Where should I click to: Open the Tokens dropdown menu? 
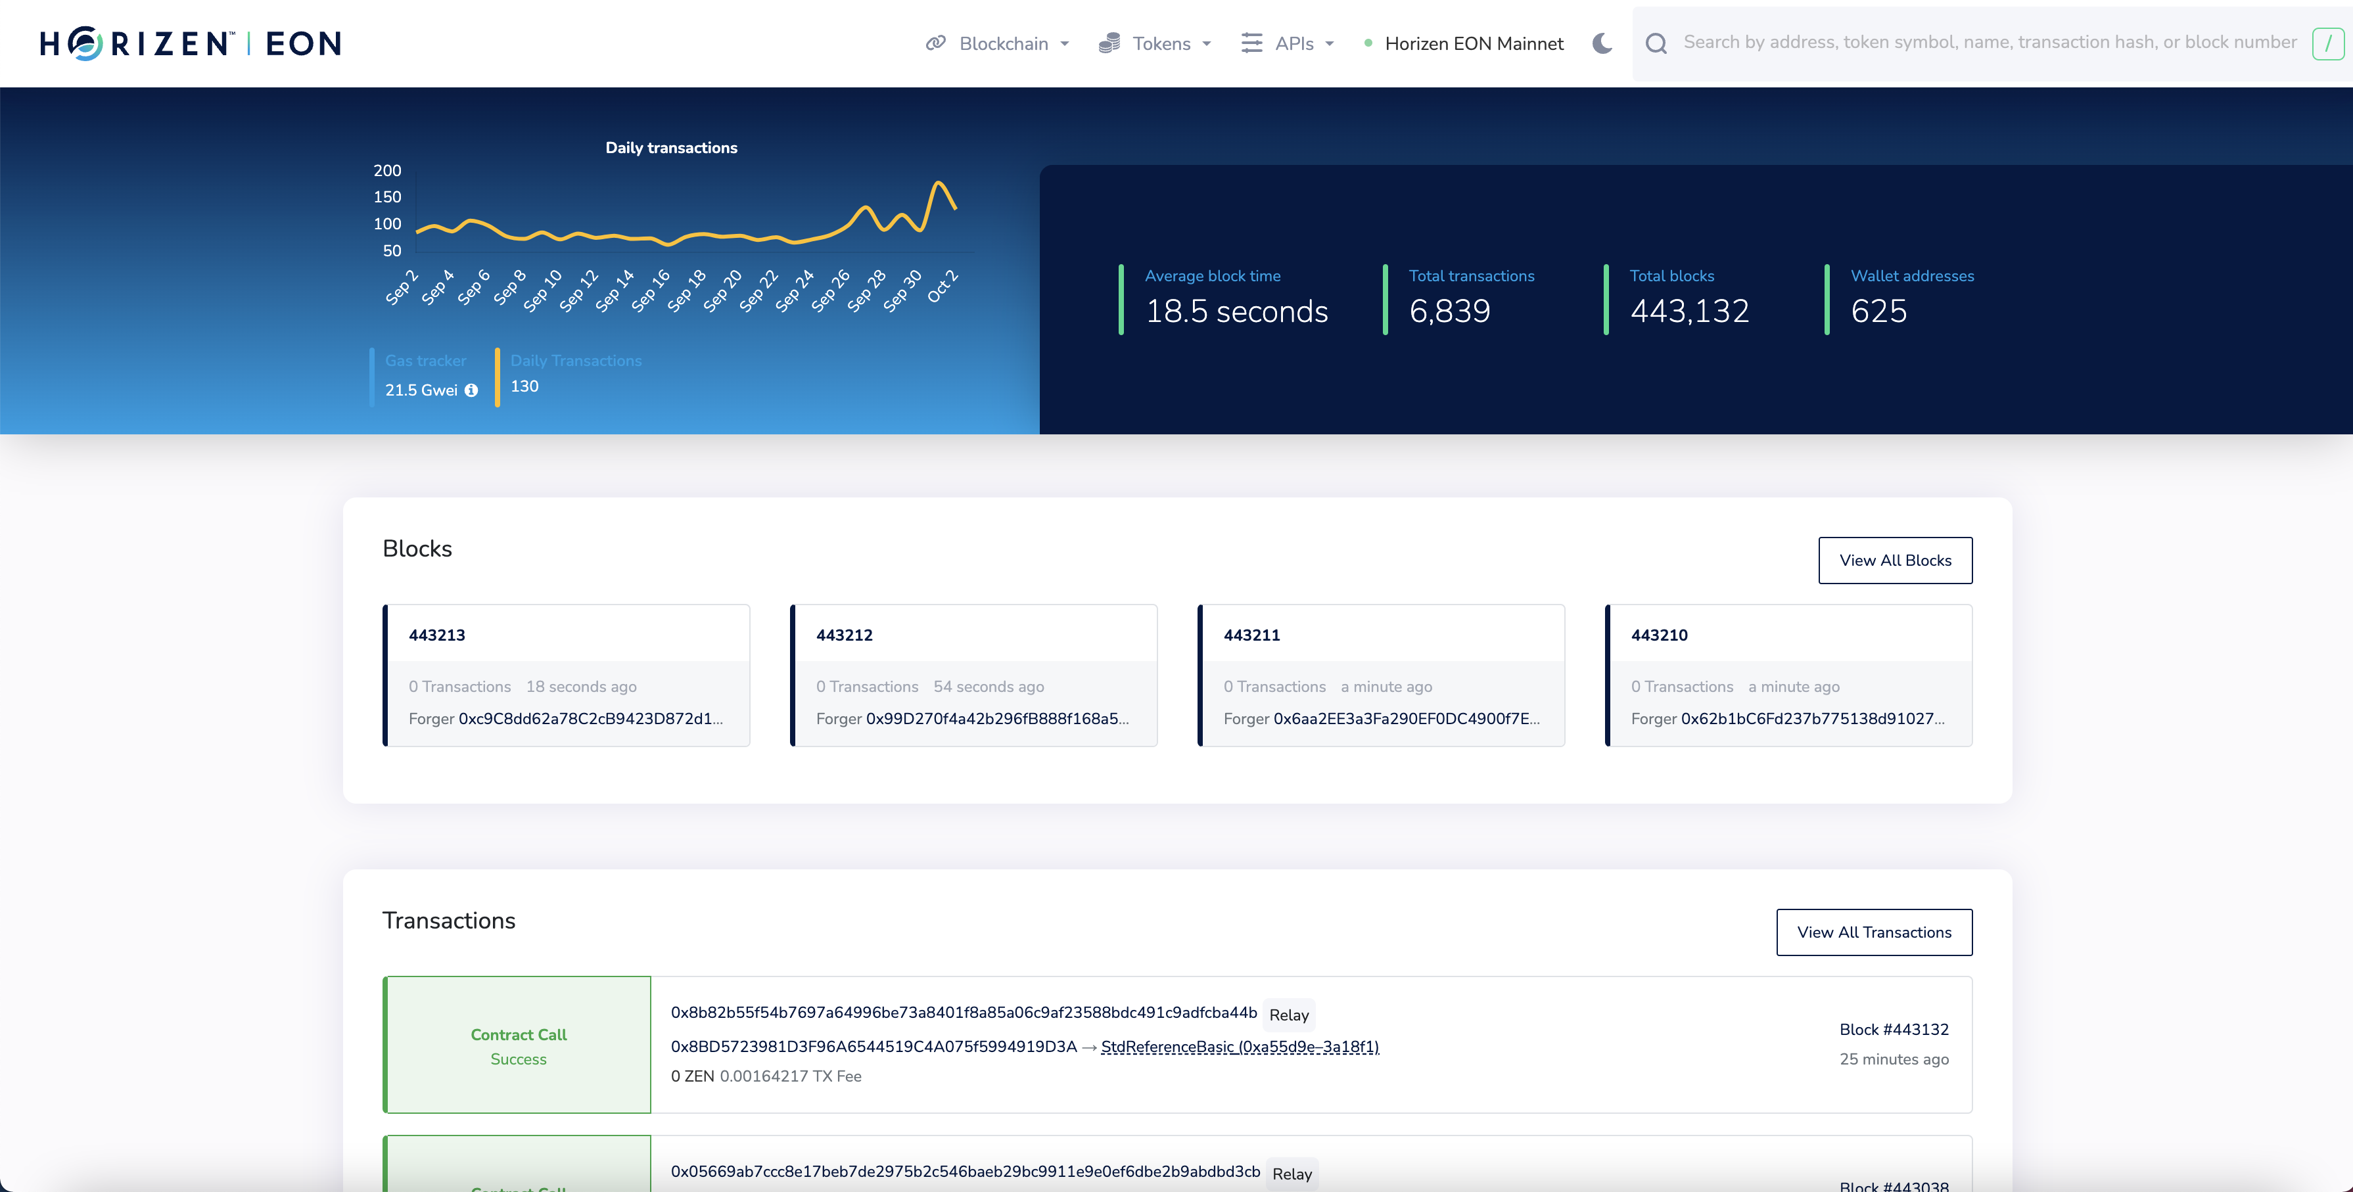click(1155, 43)
